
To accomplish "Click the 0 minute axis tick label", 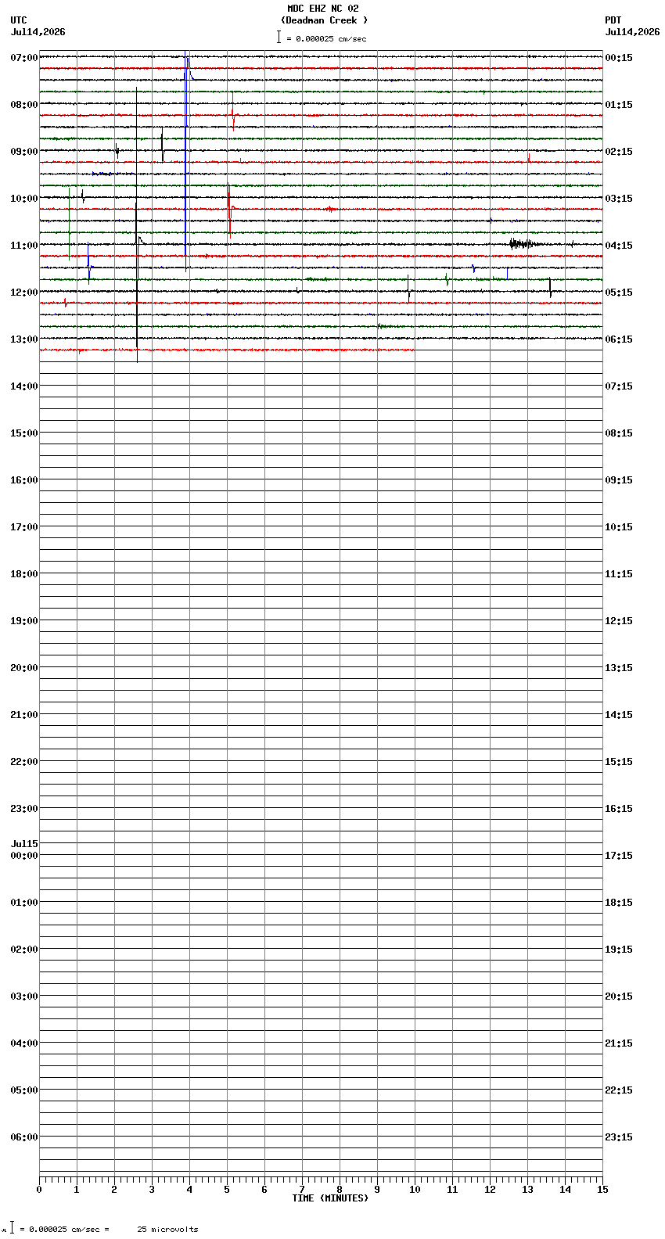I will tap(39, 1190).
